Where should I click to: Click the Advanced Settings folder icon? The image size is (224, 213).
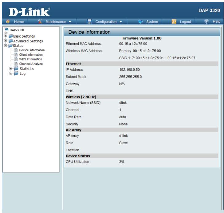[x=10, y=41]
